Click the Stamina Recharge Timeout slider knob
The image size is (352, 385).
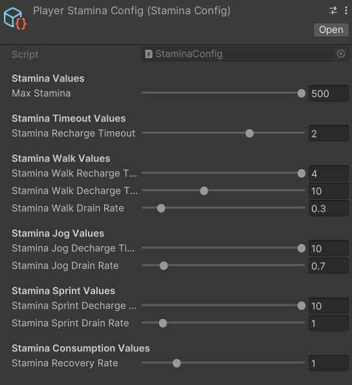pos(249,133)
